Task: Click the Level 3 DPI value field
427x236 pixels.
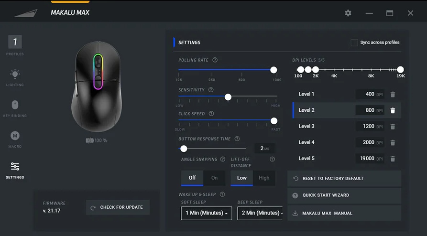Action: pyautogui.click(x=370, y=127)
